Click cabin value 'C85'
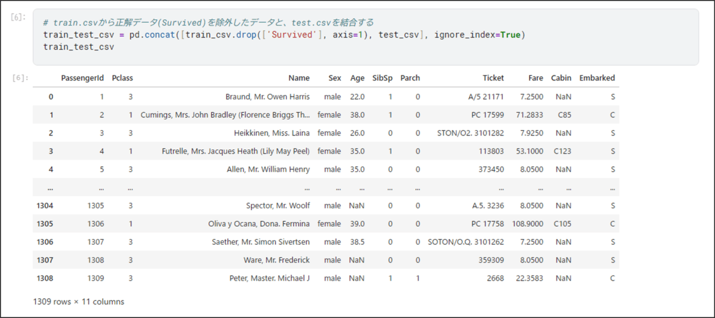This screenshot has height=318, width=715. pyautogui.click(x=564, y=115)
